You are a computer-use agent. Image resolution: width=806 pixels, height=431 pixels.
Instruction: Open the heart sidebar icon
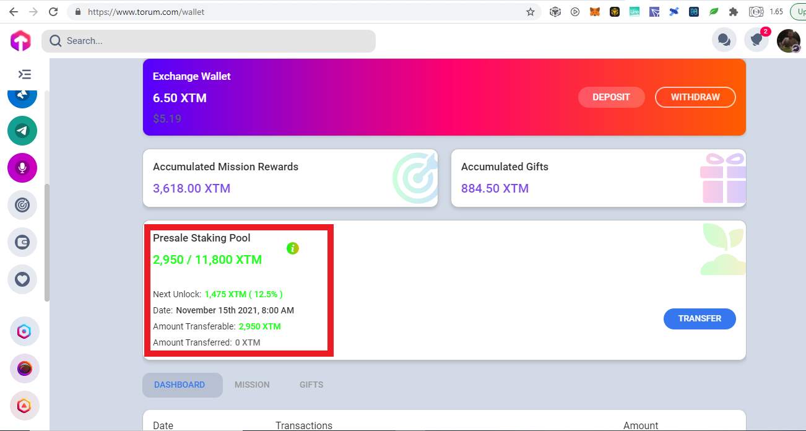pos(22,279)
